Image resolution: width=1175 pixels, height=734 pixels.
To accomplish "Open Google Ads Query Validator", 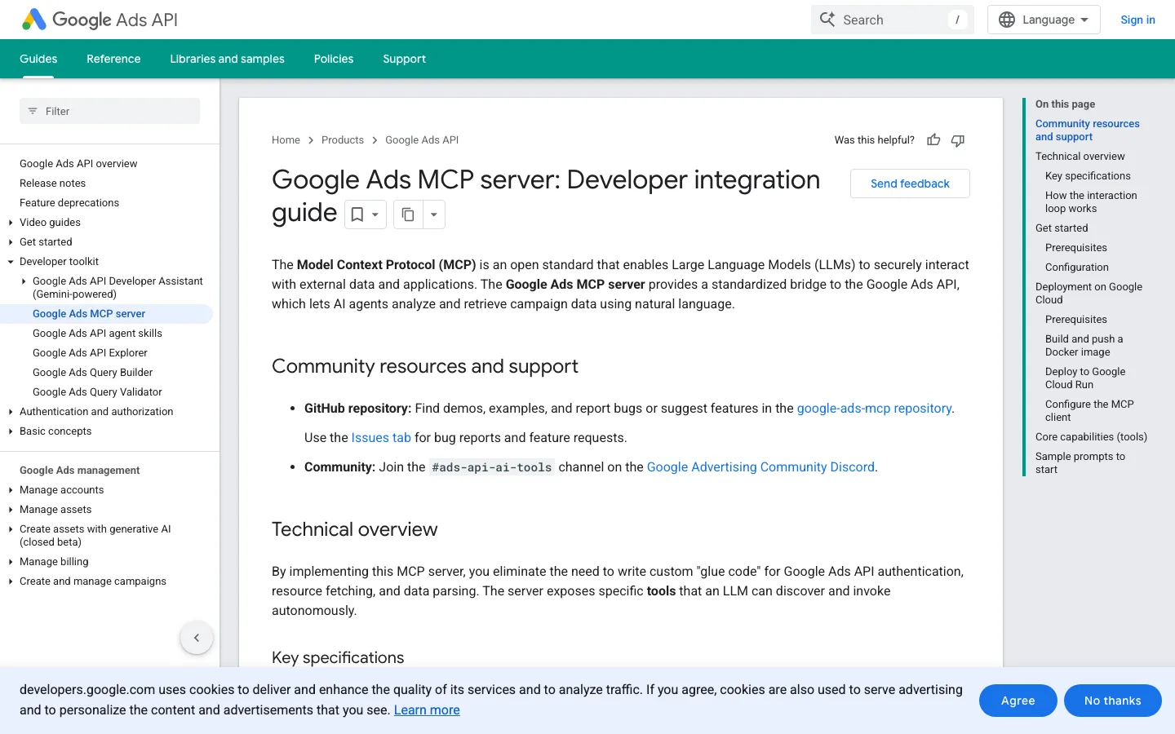I will [x=97, y=392].
